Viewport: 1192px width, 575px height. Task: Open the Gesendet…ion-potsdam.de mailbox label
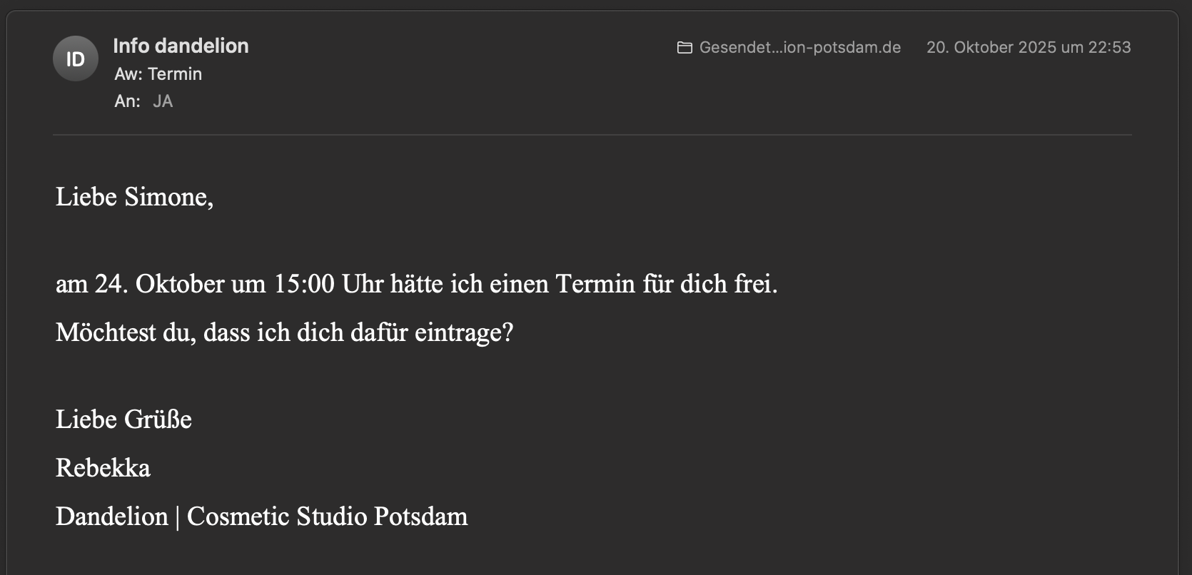[x=799, y=48]
